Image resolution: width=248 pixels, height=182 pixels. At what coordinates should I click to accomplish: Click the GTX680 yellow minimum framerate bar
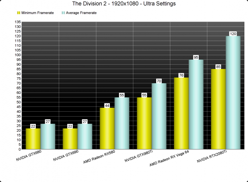pyautogui.click(x=33, y=139)
